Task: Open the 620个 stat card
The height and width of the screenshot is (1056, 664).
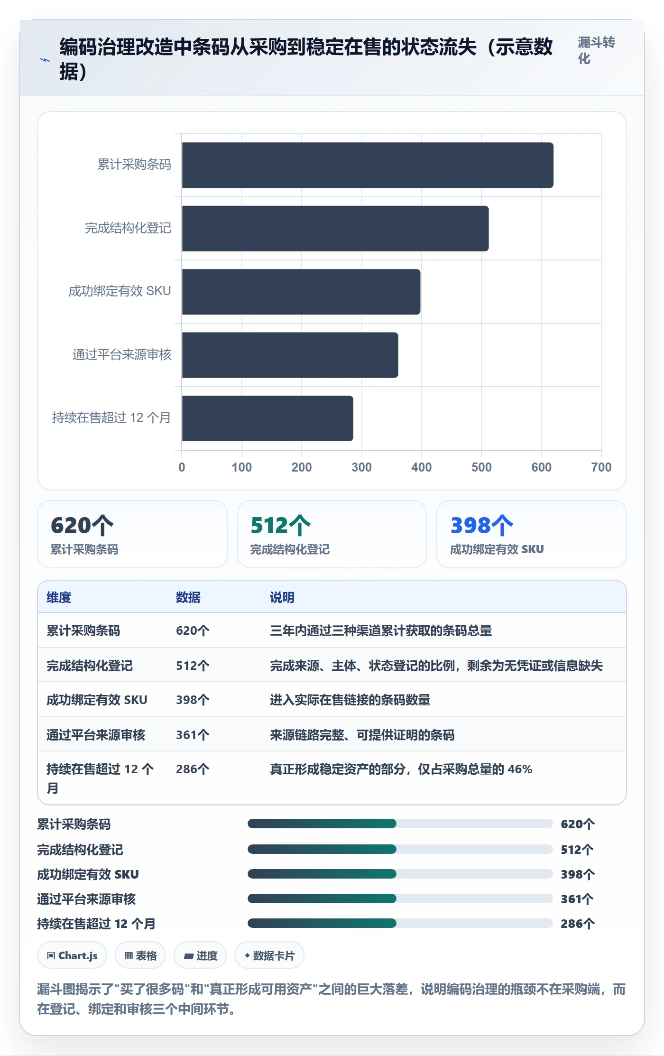Action: click(x=132, y=534)
